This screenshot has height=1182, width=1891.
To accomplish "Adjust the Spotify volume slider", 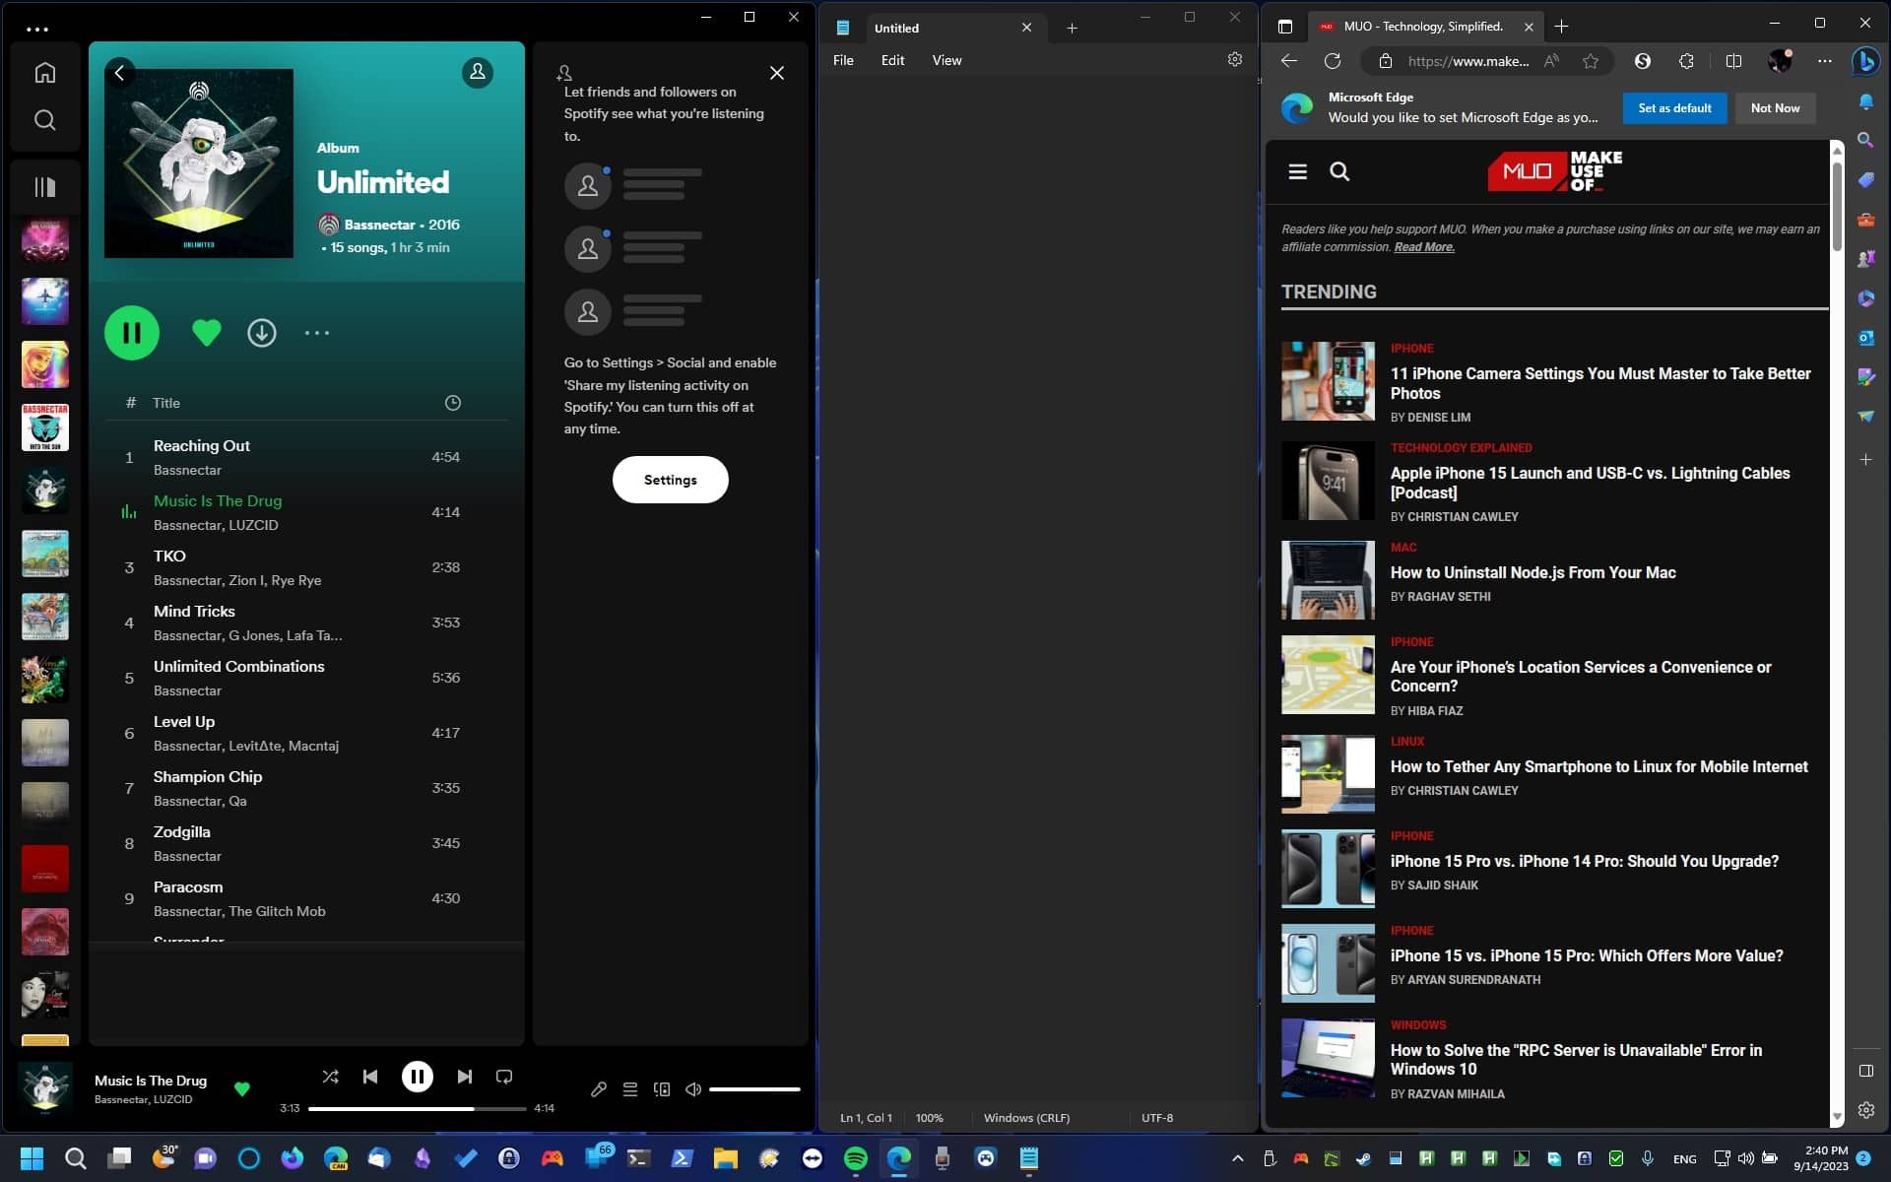I will click(754, 1088).
